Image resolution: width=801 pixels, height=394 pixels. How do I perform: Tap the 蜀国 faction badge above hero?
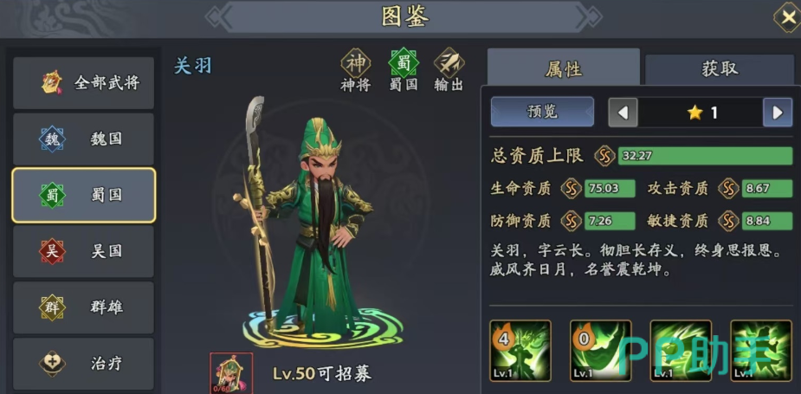(404, 63)
